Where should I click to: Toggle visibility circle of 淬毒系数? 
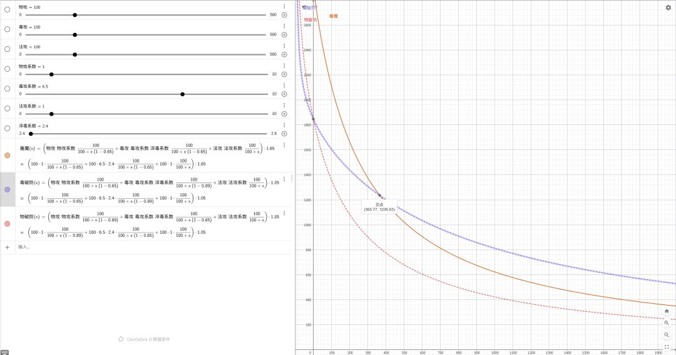tap(8, 128)
